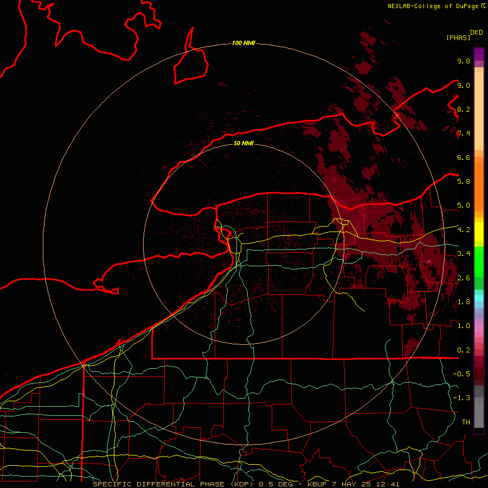Pick the pink segment of the color bar
The image size is (488, 488).
click(479, 329)
